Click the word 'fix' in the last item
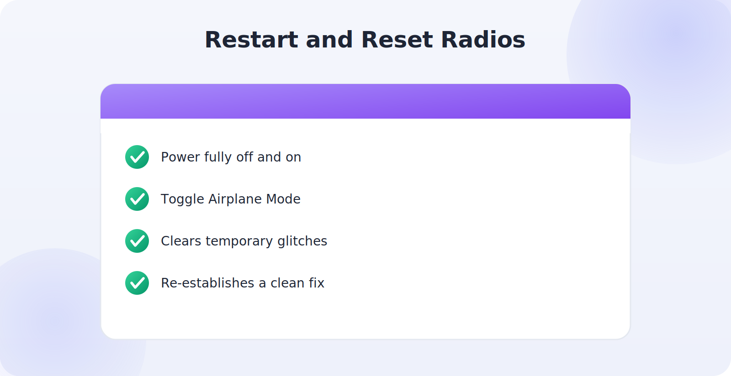Screen dimensions: 731x376 (317, 283)
